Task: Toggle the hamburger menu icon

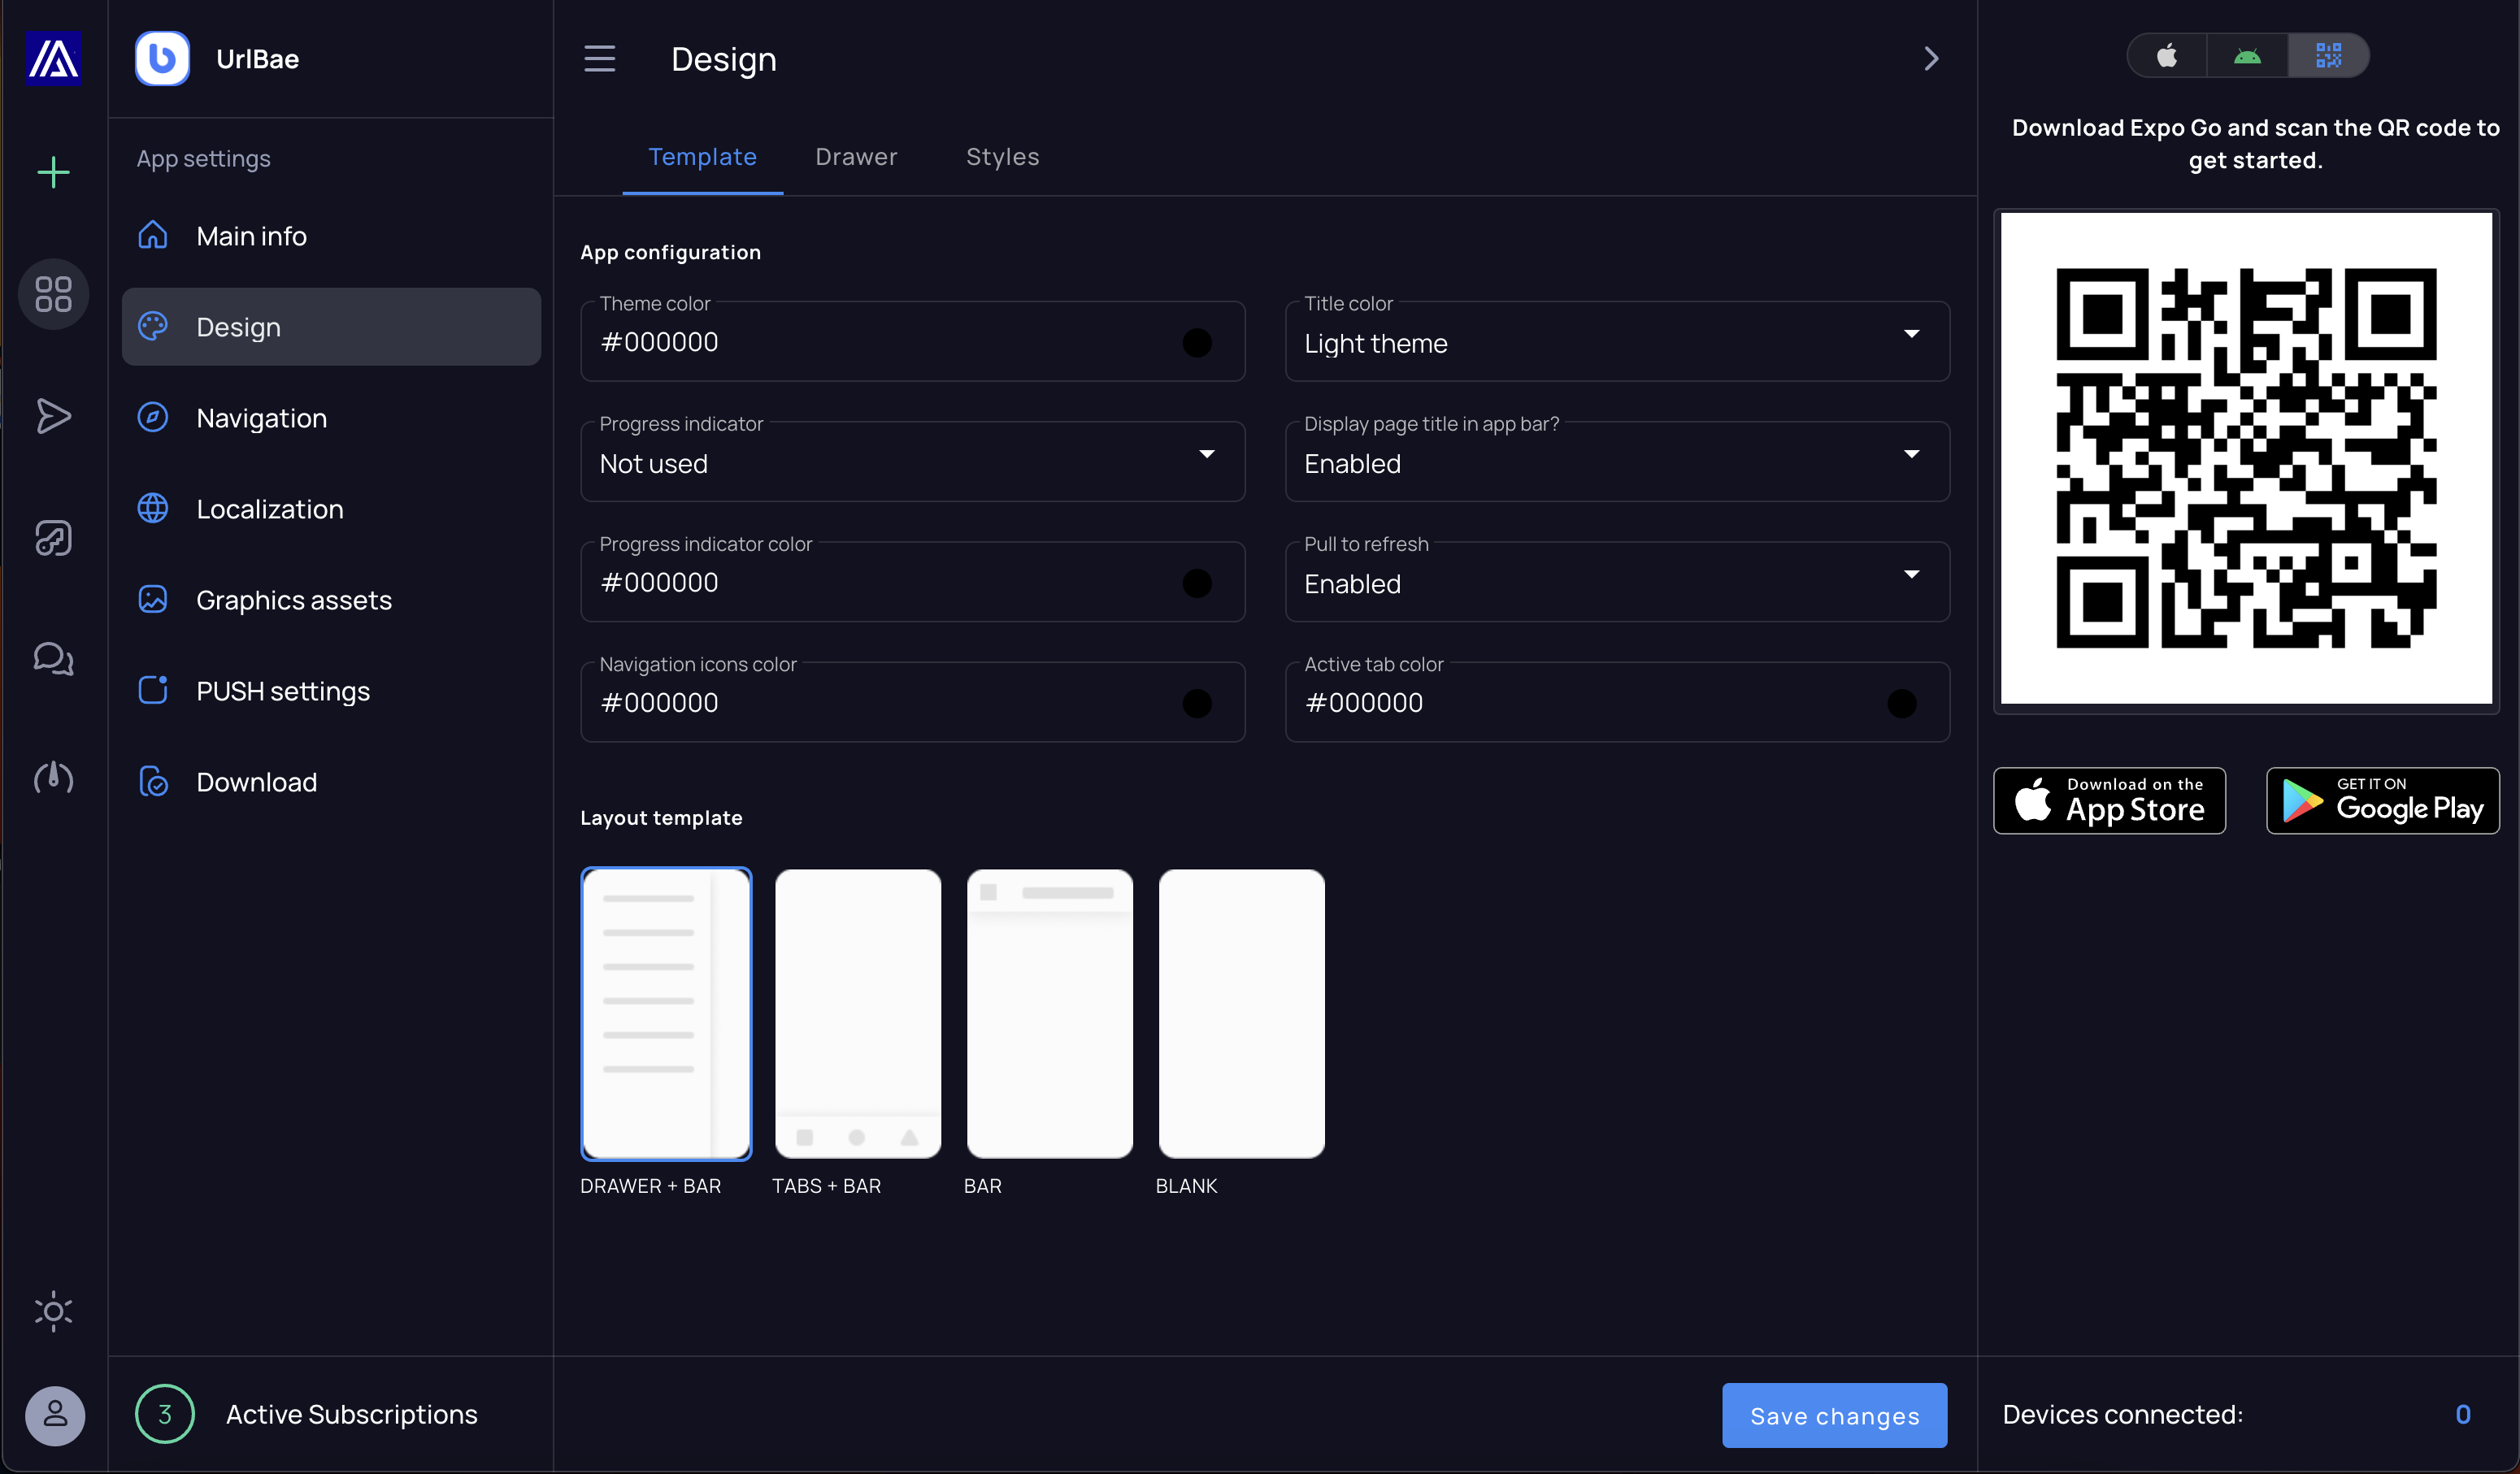Action: (600, 59)
